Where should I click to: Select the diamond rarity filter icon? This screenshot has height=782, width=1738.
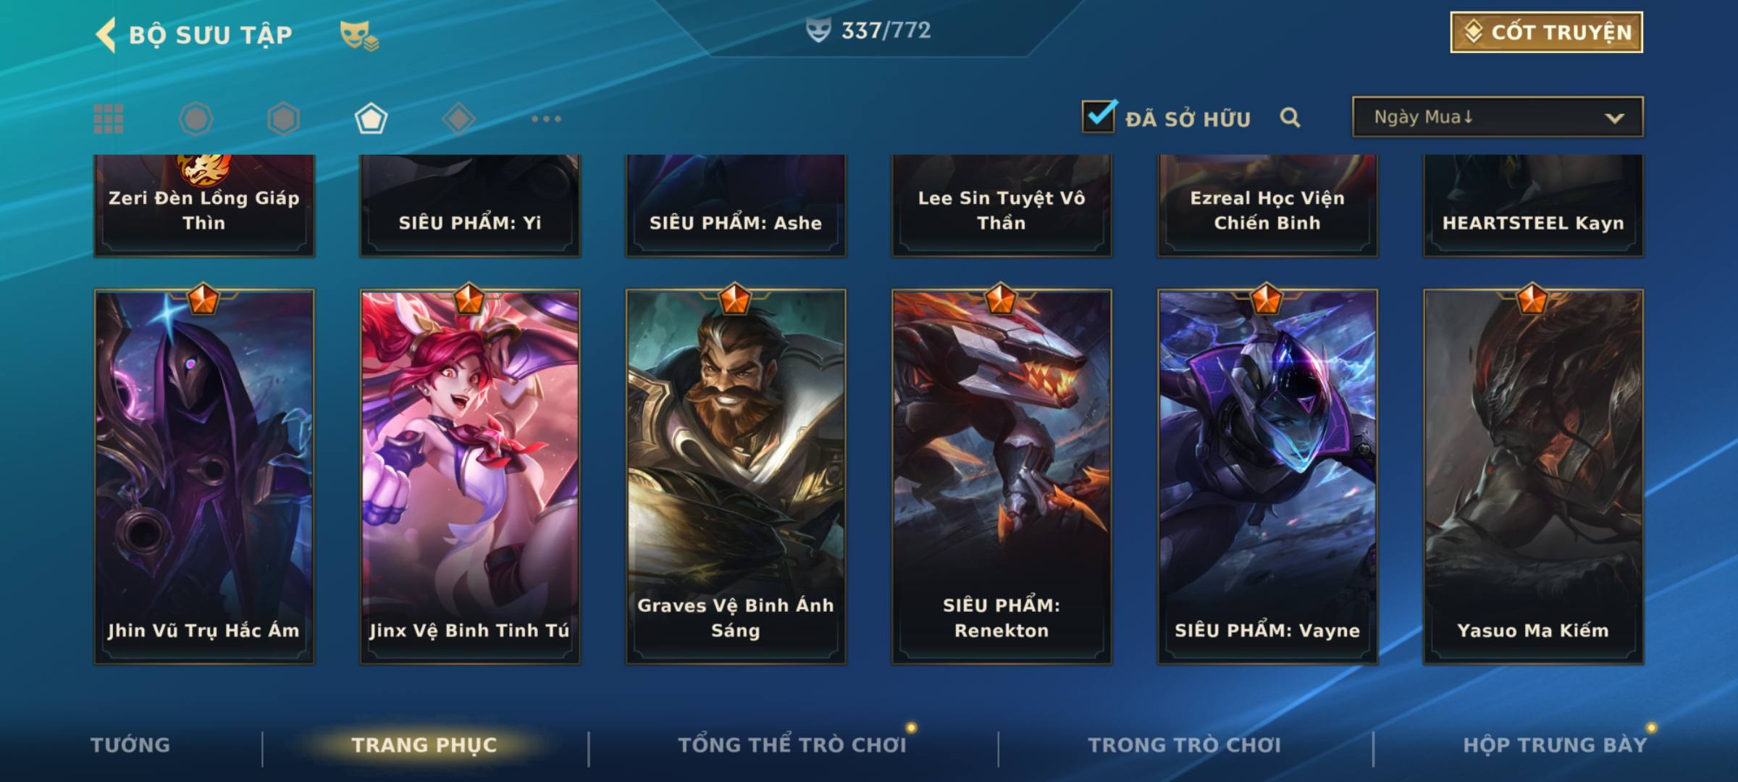pyautogui.click(x=458, y=119)
